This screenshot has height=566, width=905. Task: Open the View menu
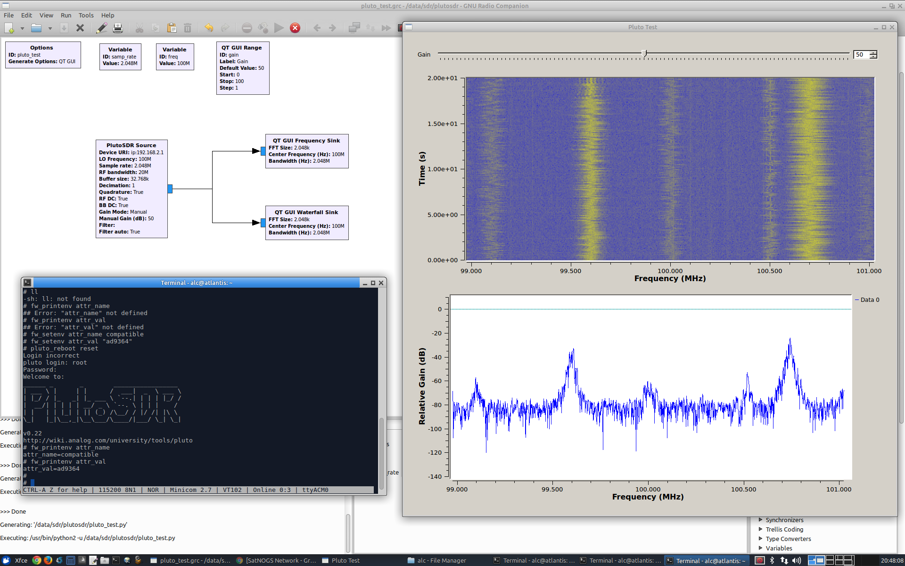(46, 15)
